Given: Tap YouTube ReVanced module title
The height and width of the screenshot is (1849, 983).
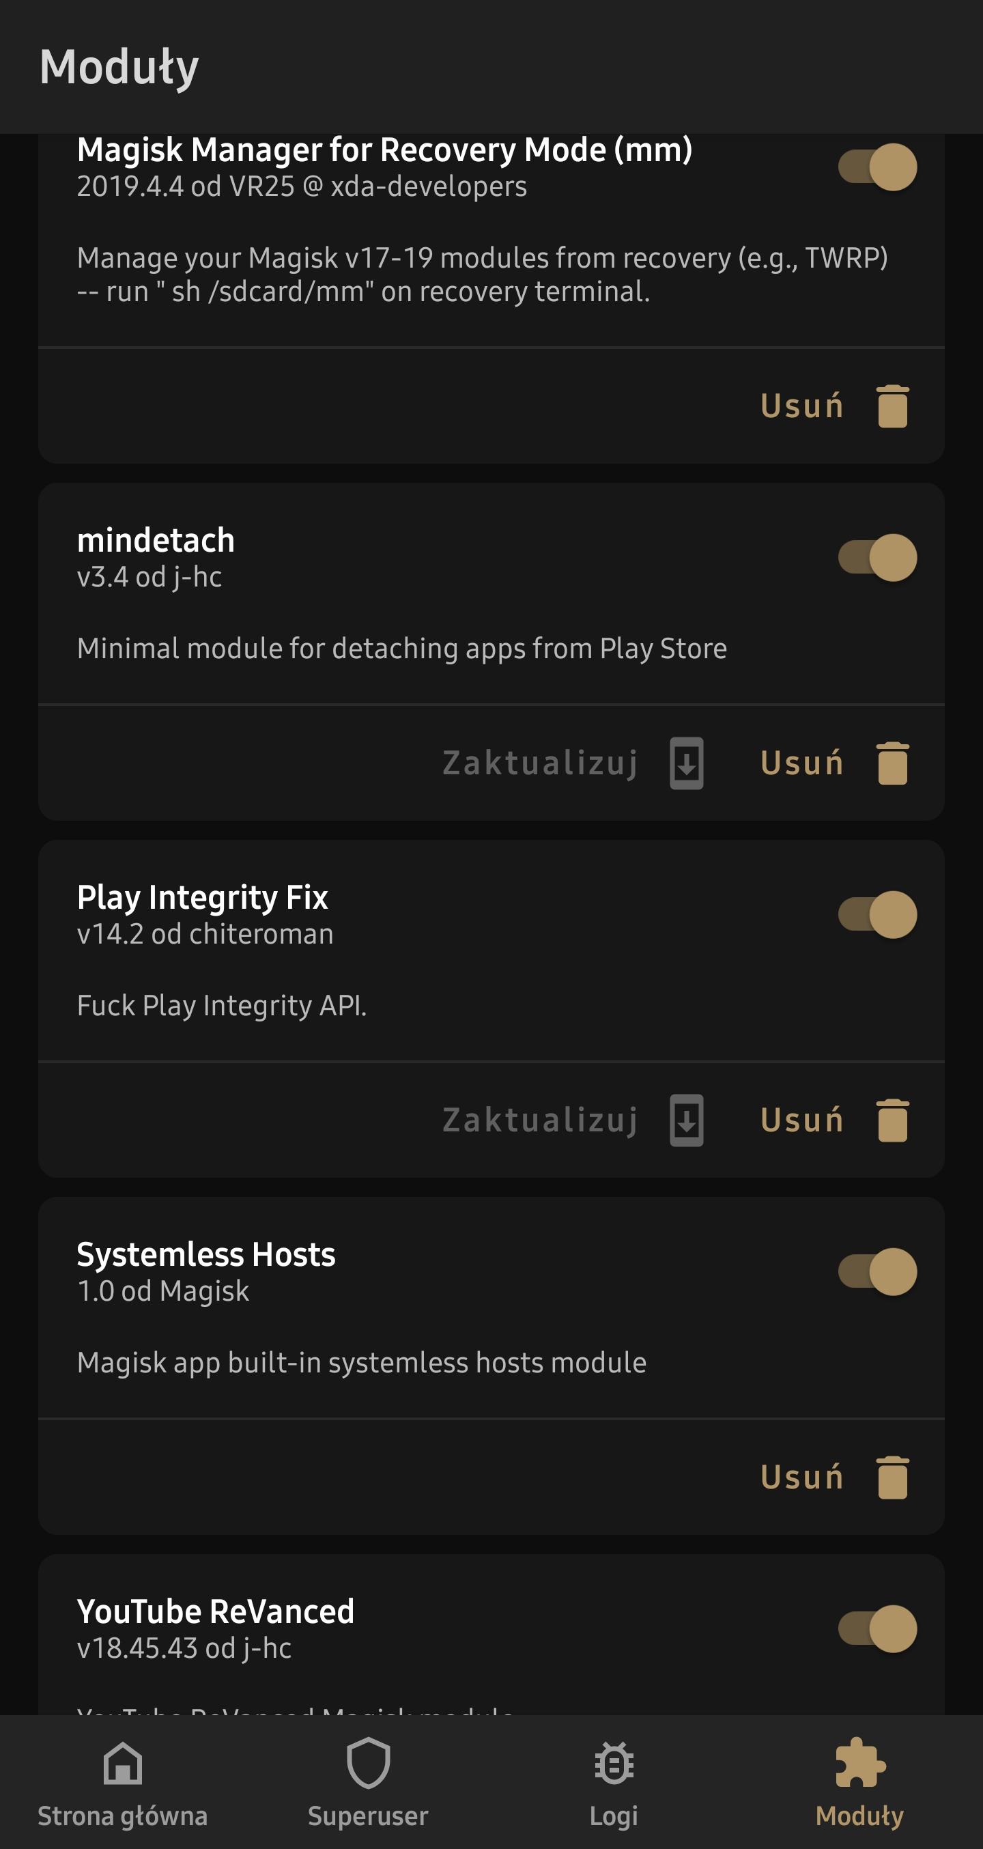Looking at the screenshot, I should [215, 1611].
